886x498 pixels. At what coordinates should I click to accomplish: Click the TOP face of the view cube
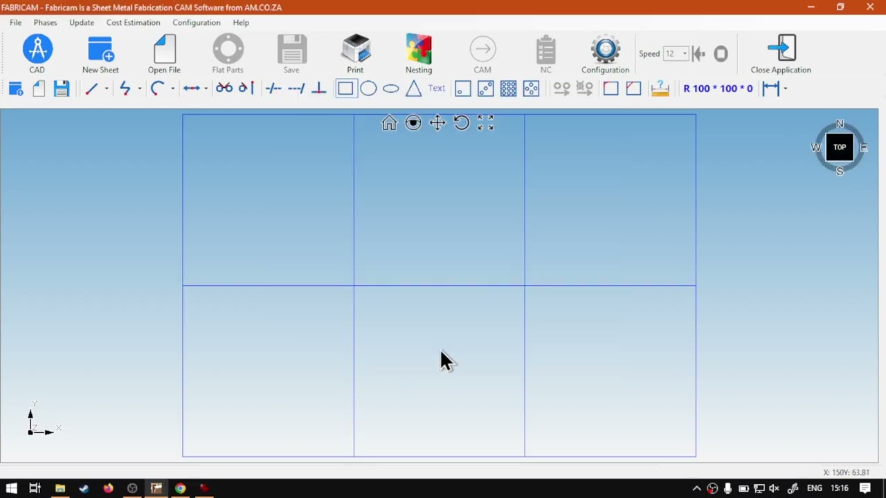[x=840, y=147]
